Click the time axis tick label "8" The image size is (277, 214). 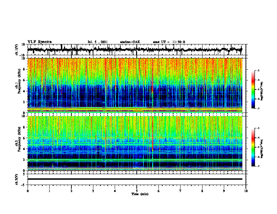coord(202,191)
